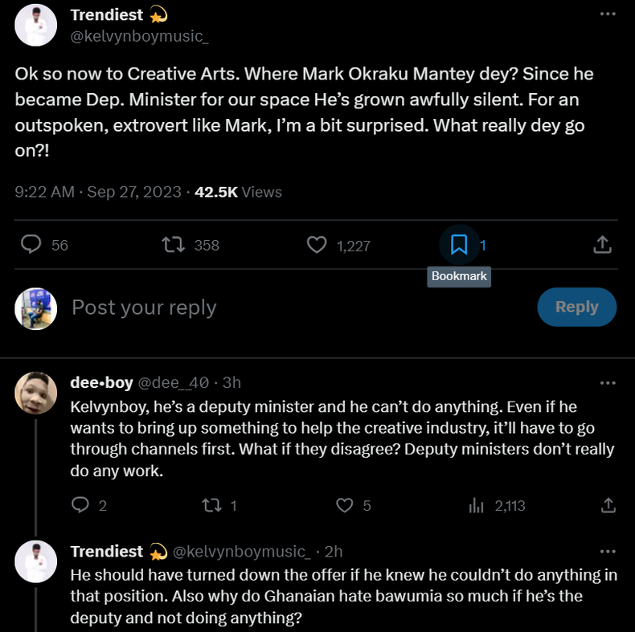
Task: Open more options on dee•boy's reply
Action: (x=608, y=382)
